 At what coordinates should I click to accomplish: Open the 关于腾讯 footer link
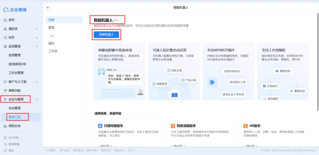click(x=50, y=151)
